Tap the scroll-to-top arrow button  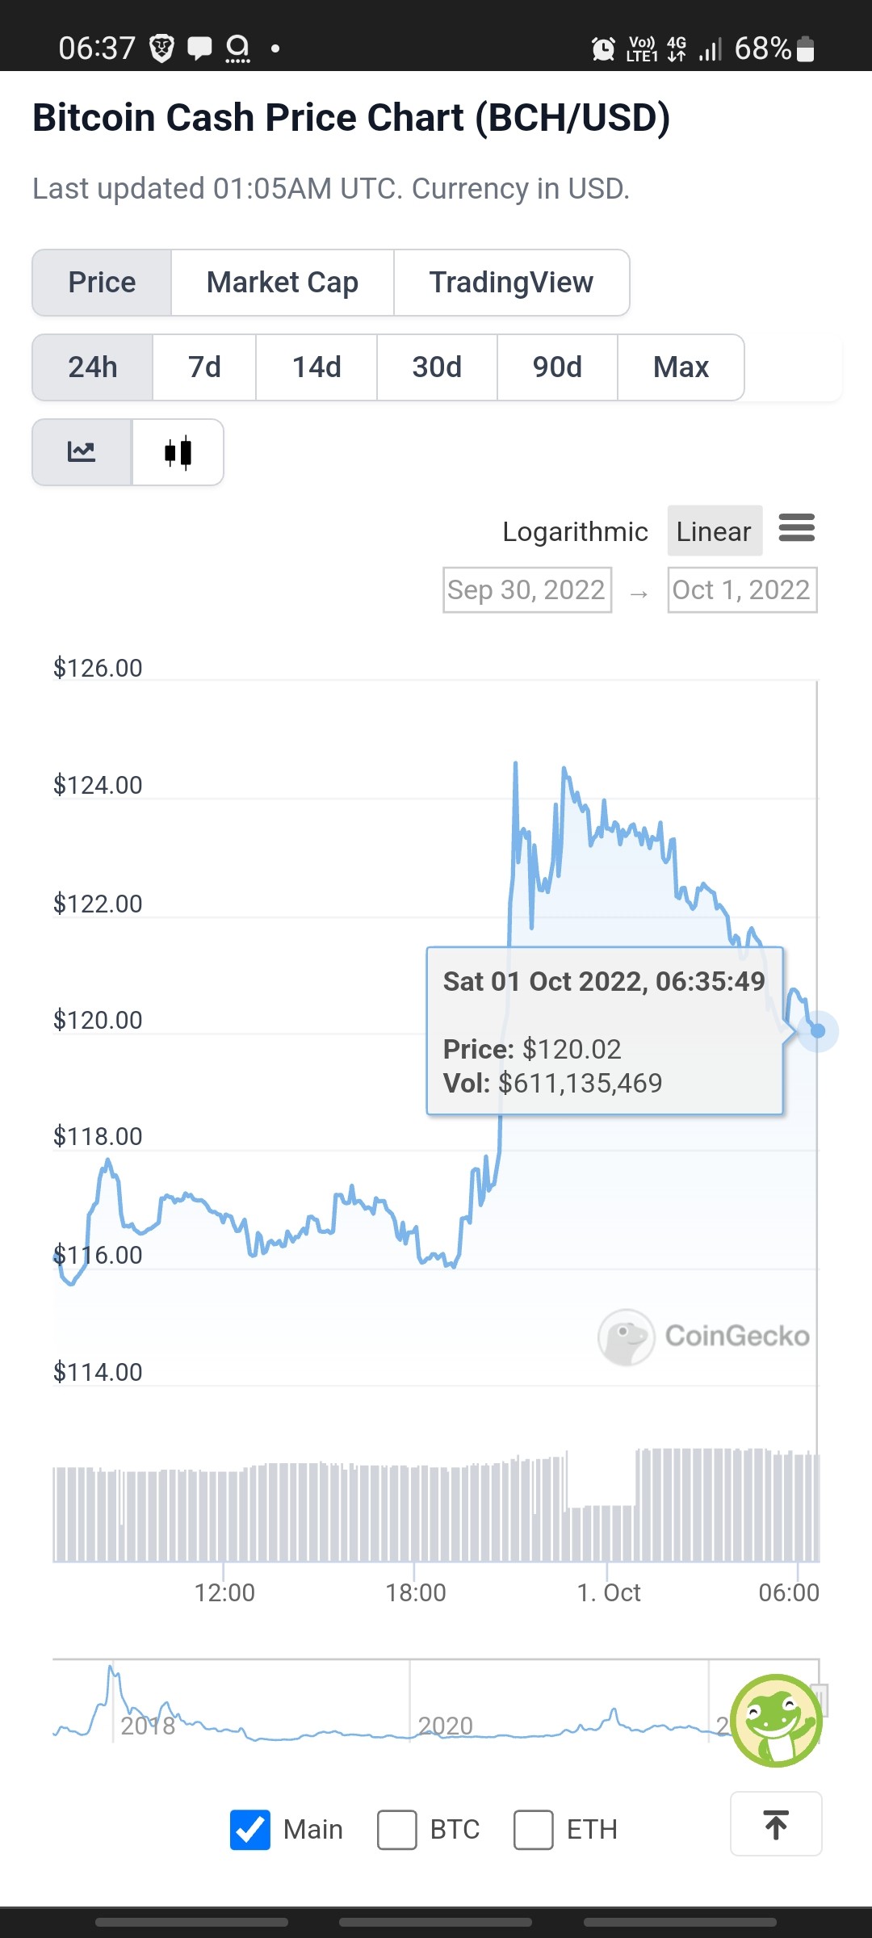point(776,1824)
